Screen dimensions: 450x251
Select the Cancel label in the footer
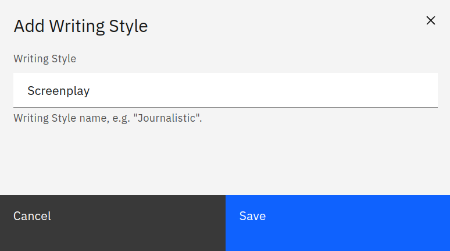tap(32, 216)
